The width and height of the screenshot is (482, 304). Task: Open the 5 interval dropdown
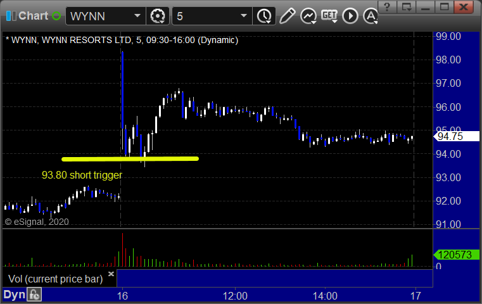pos(243,16)
